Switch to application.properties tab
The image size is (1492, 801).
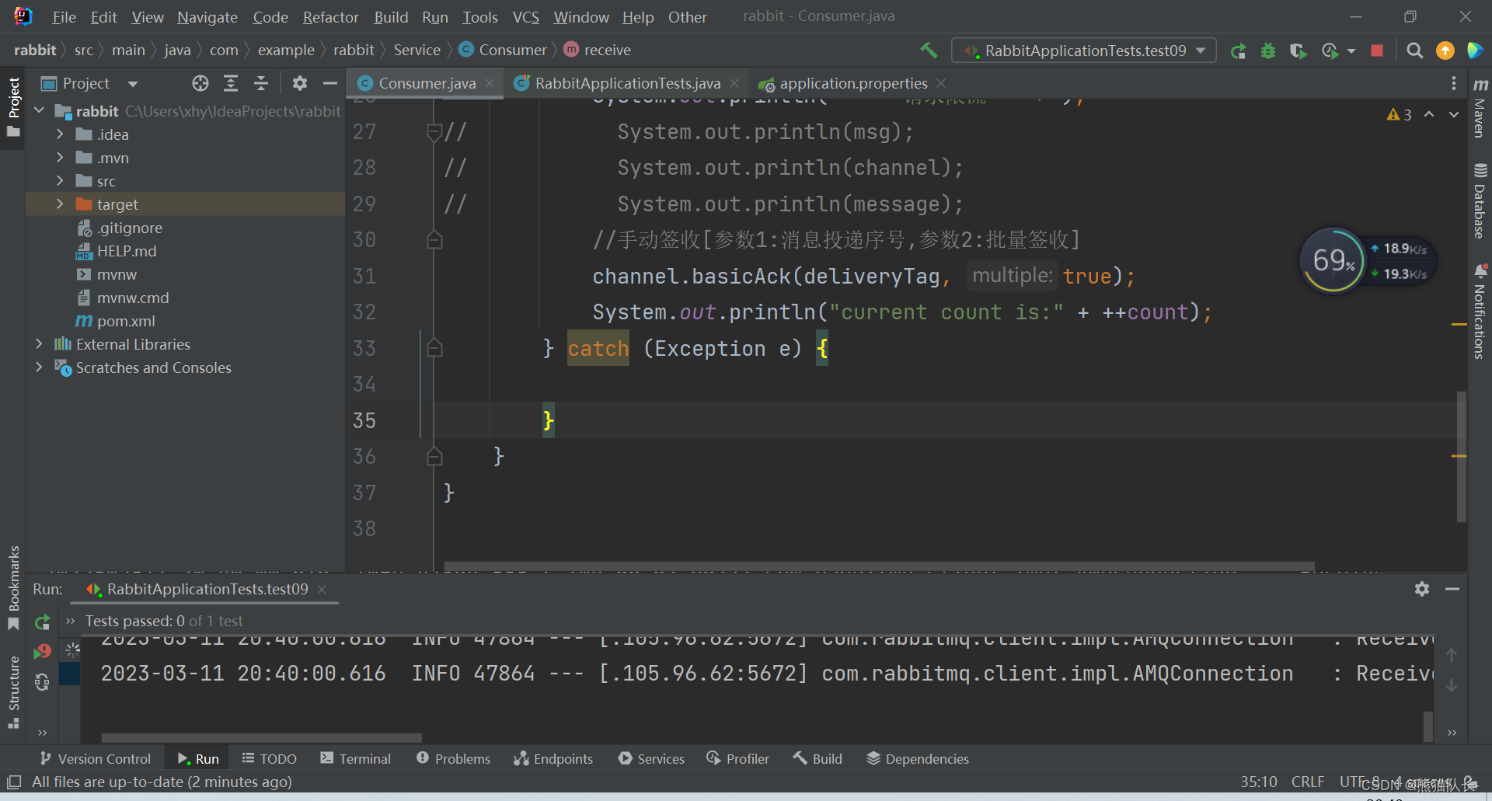tap(853, 83)
